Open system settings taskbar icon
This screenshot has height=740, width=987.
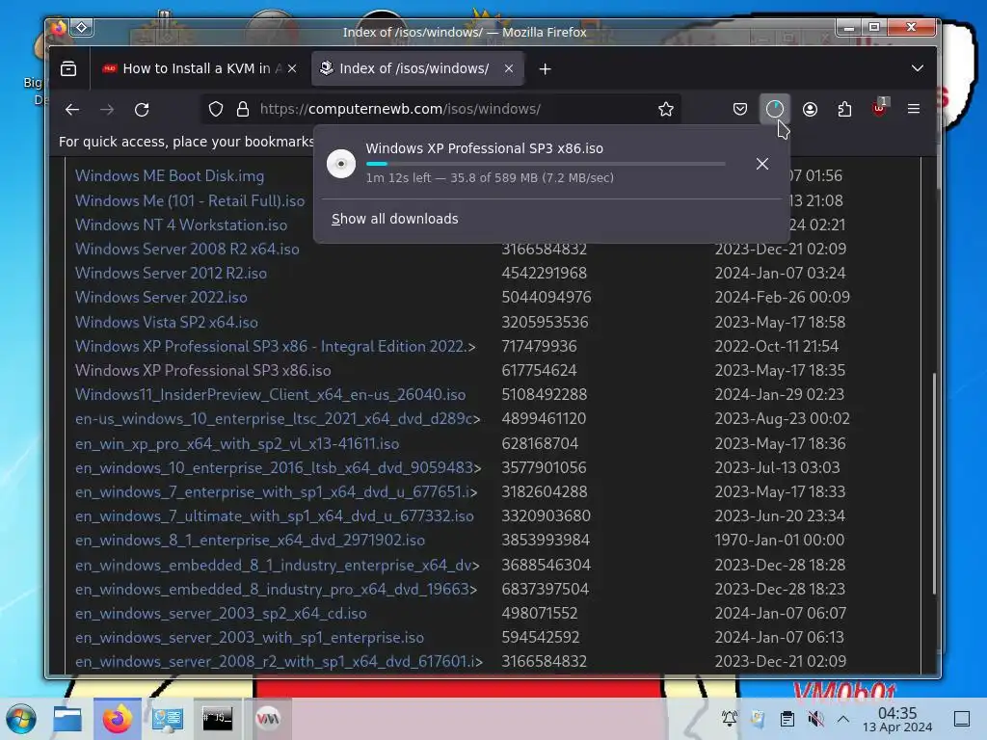[168, 719]
